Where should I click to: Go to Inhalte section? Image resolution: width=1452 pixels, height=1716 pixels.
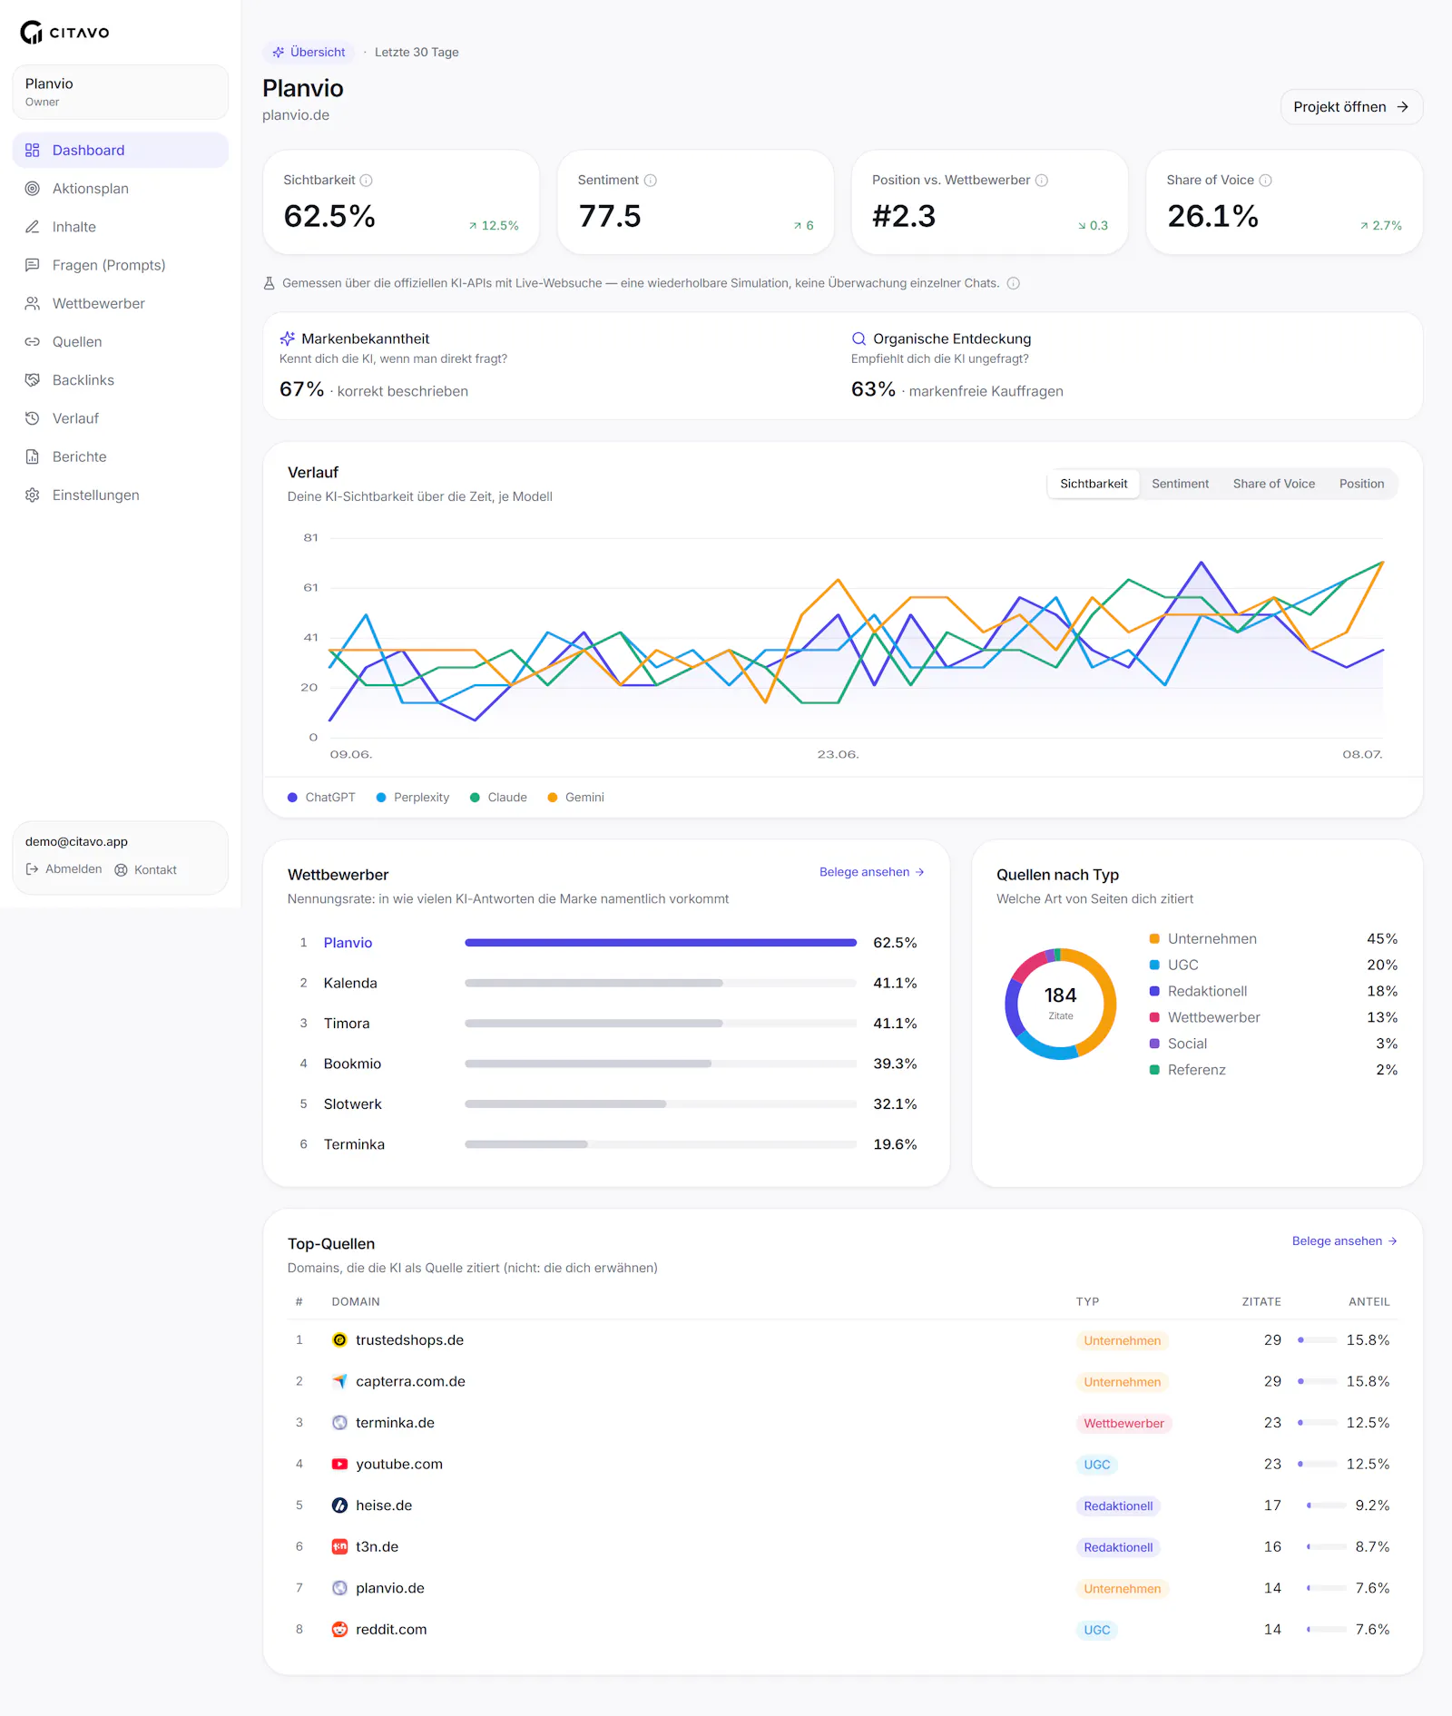point(121,227)
